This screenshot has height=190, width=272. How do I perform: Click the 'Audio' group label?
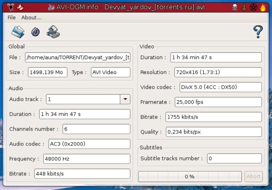(16, 88)
